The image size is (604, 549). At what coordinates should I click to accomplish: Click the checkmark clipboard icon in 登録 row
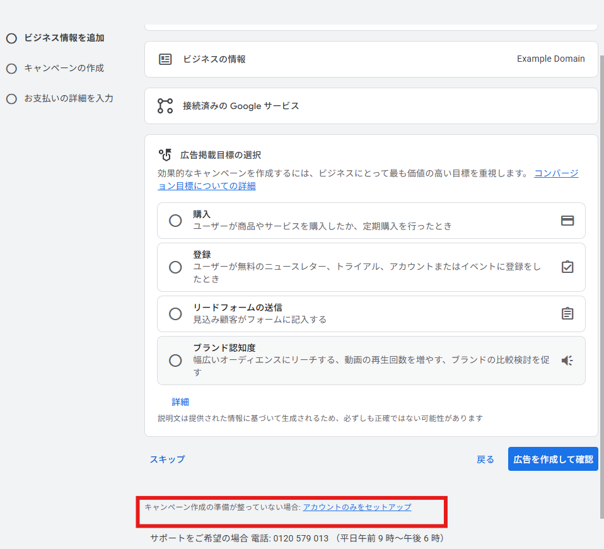pos(567,267)
